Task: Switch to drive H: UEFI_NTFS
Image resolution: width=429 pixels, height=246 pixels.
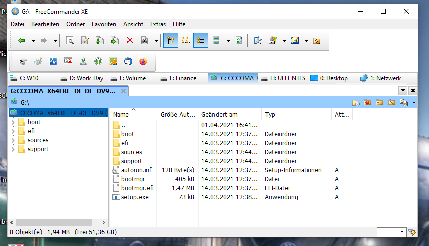Action: point(283,78)
